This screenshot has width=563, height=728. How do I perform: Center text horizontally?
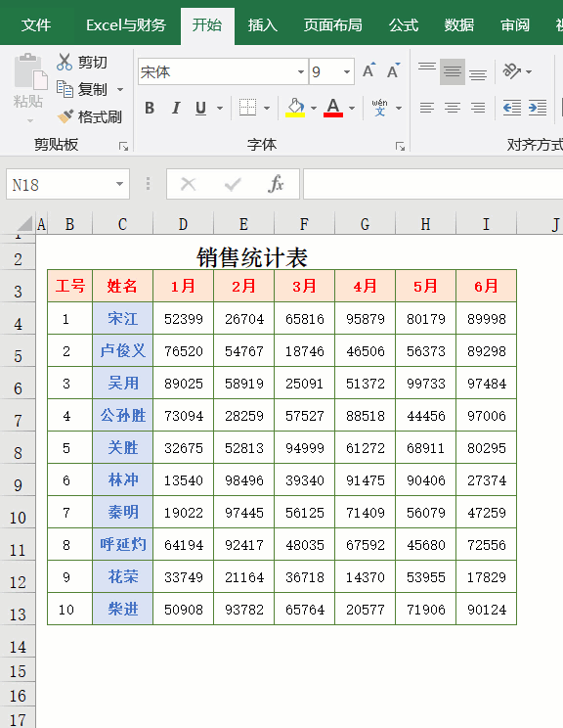(453, 108)
